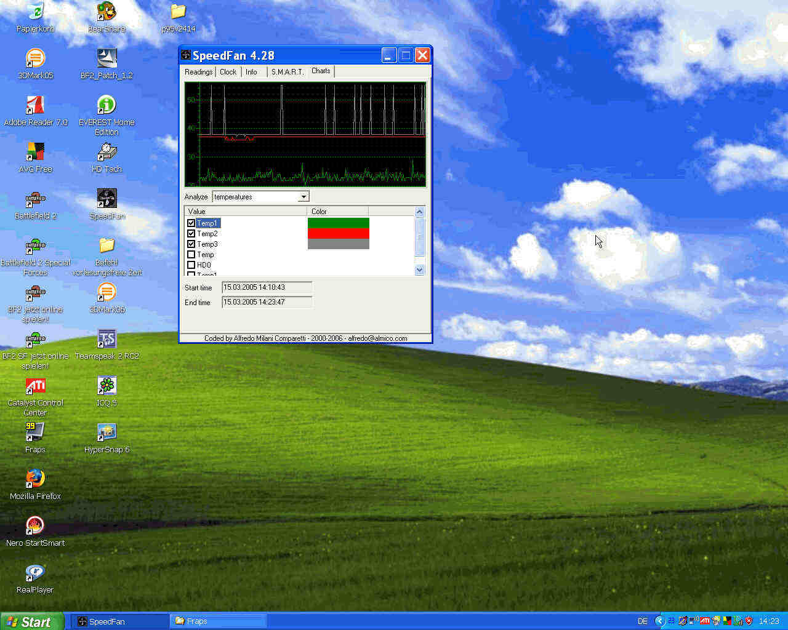Click the SpeedFan title bar icon
This screenshot has width=788, height=630.
[x=186, y=55]
